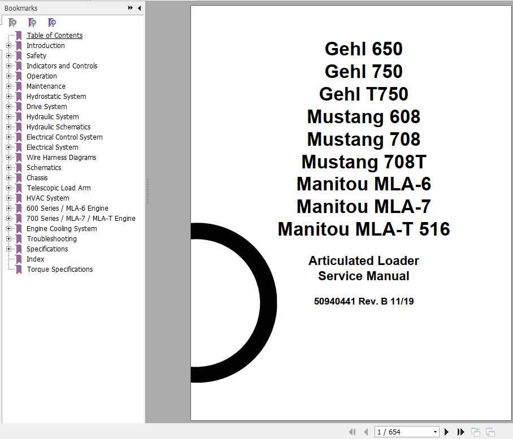Open the Introduction bookmark
This screenshot has width=513, height=439.
coord(45,45)
